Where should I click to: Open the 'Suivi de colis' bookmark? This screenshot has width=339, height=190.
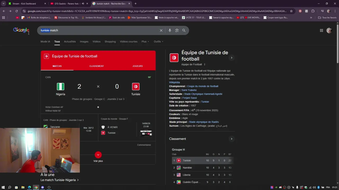click(x=116, y=18)
